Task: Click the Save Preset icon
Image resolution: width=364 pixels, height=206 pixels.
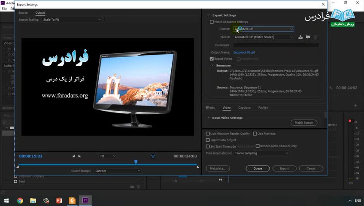Action: 300,37
